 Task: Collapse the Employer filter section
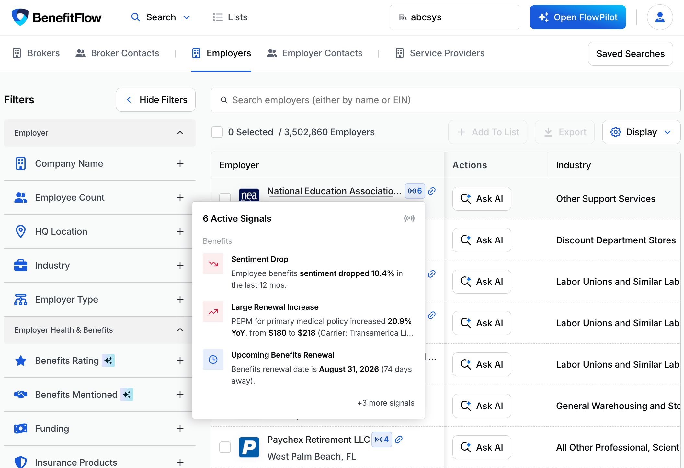pos(100,133)
